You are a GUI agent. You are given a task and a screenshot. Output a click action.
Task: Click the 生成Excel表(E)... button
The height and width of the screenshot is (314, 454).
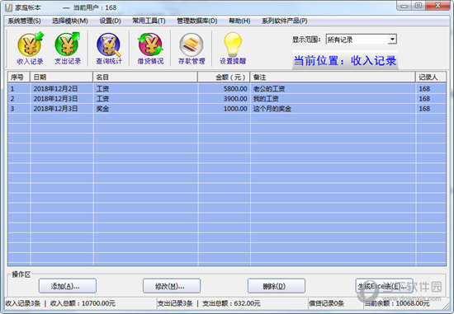[384, 286]
